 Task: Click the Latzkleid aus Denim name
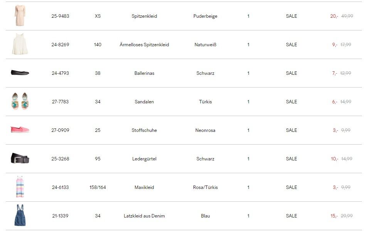[x=144, y=216]
